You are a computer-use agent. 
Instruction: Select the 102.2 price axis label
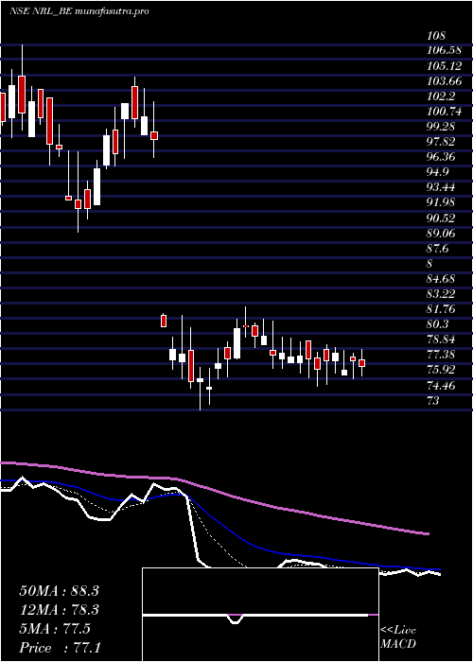point(442,96)
